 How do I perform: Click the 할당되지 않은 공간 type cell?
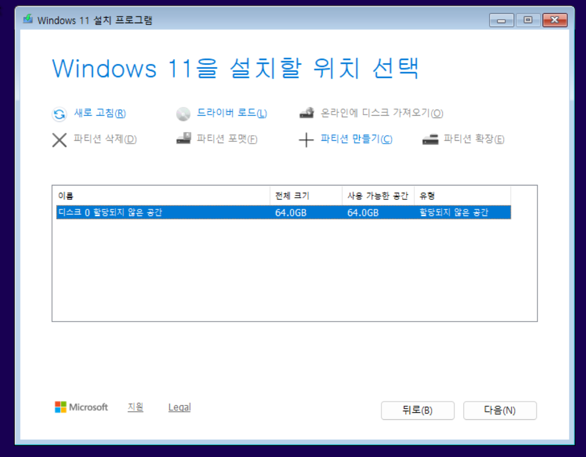[454, 212]
